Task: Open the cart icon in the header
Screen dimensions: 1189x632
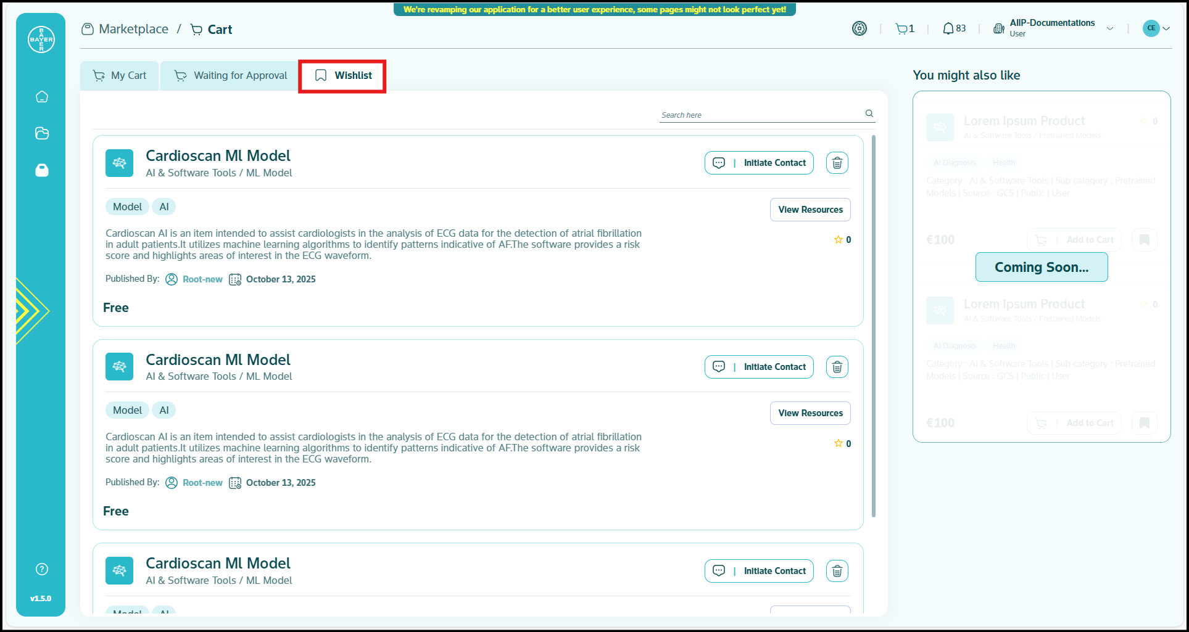Action: tap(901, 29)
